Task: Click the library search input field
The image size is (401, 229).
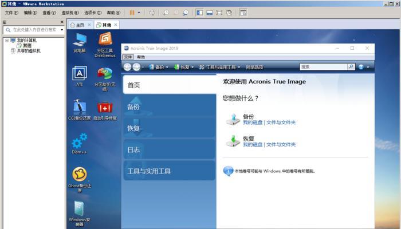Action: (x=33, y=30)
